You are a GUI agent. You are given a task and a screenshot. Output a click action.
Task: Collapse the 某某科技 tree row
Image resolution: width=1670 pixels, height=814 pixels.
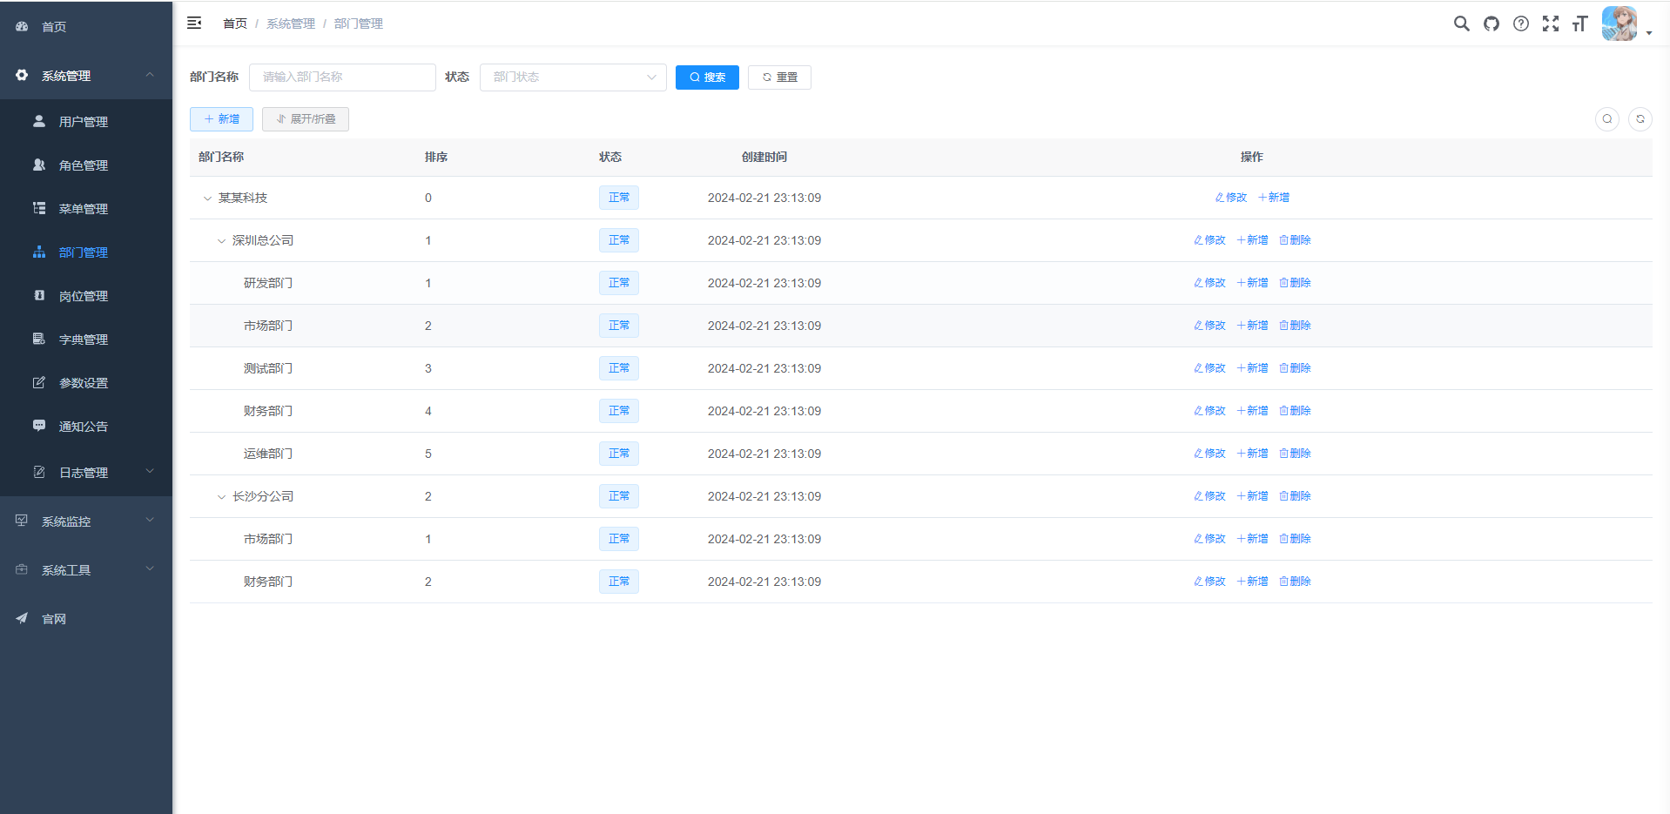tap(207, 198)
